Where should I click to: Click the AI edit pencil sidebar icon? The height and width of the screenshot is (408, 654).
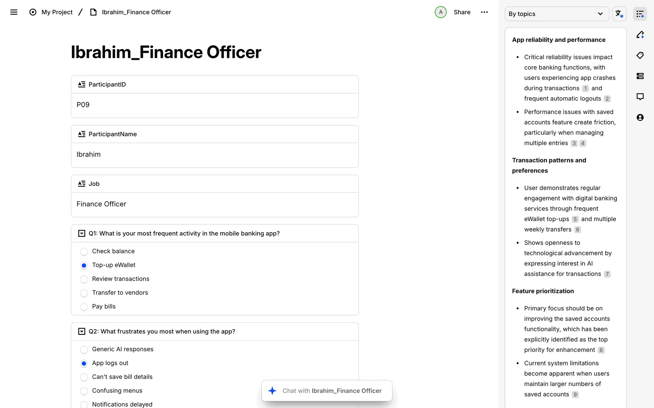pyautogui.click(x=640, y=35)
